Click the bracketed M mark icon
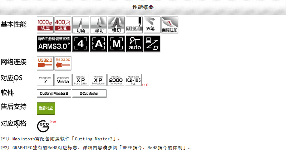Screen dimensions: 286x150 (x=117, y=44)
